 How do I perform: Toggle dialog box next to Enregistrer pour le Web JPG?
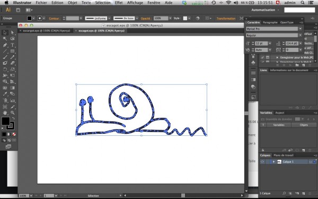click(x=268, y=57)
